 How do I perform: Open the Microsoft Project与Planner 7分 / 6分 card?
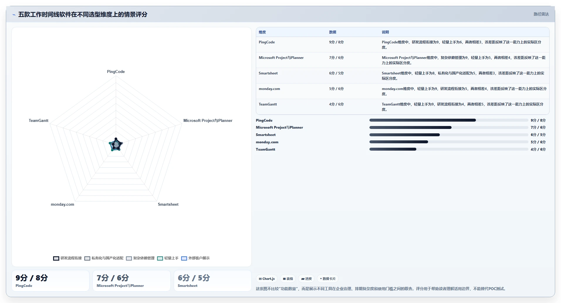click(131, 281)
